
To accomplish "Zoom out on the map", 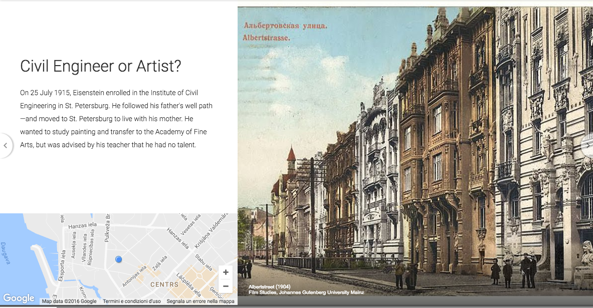I will coord(226,286).
